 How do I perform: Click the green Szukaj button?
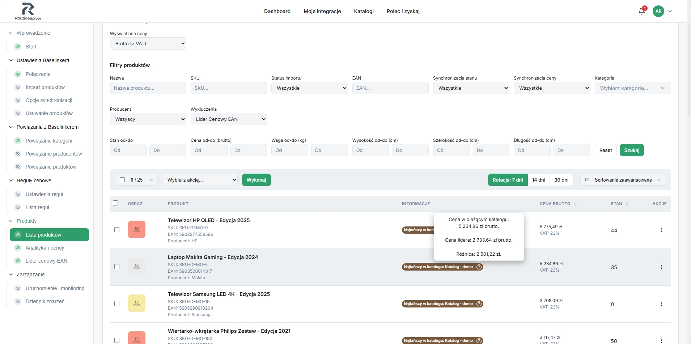[632, 150]
